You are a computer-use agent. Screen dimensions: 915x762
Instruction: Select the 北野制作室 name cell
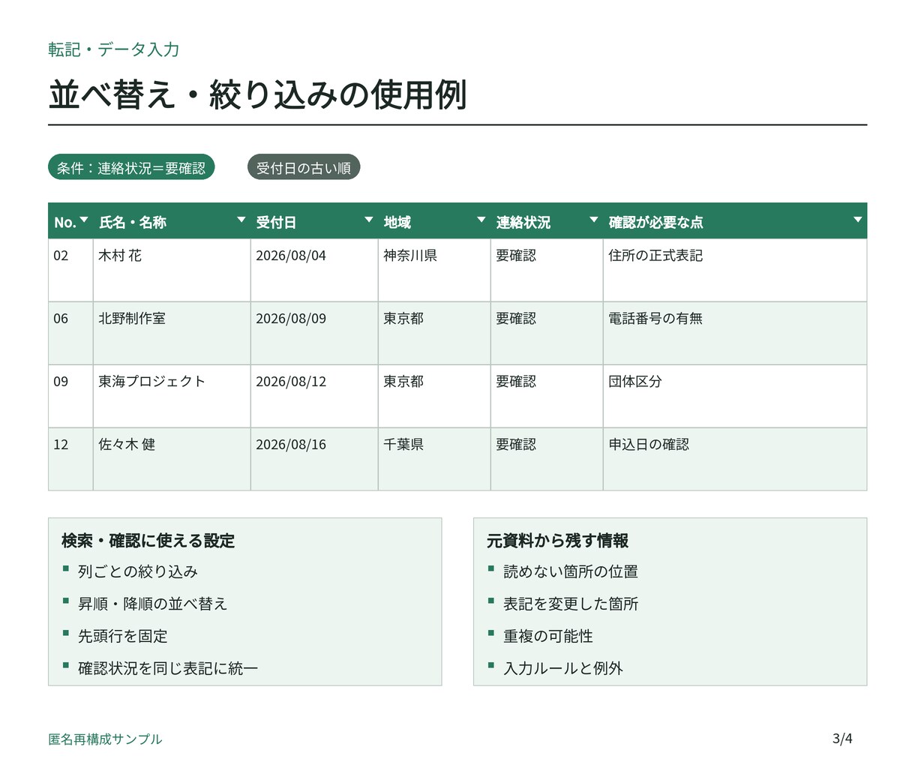pyautogui.click(x=172, y=333)
